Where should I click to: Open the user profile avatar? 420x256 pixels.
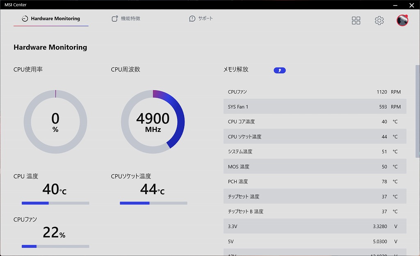(402, 20)
